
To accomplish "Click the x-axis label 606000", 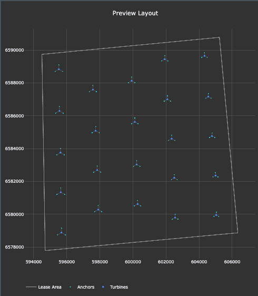I will (x=232, y=262).
